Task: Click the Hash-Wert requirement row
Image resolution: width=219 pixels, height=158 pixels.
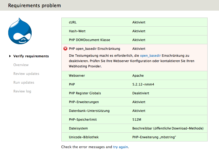Action: (x=134, y=31)
